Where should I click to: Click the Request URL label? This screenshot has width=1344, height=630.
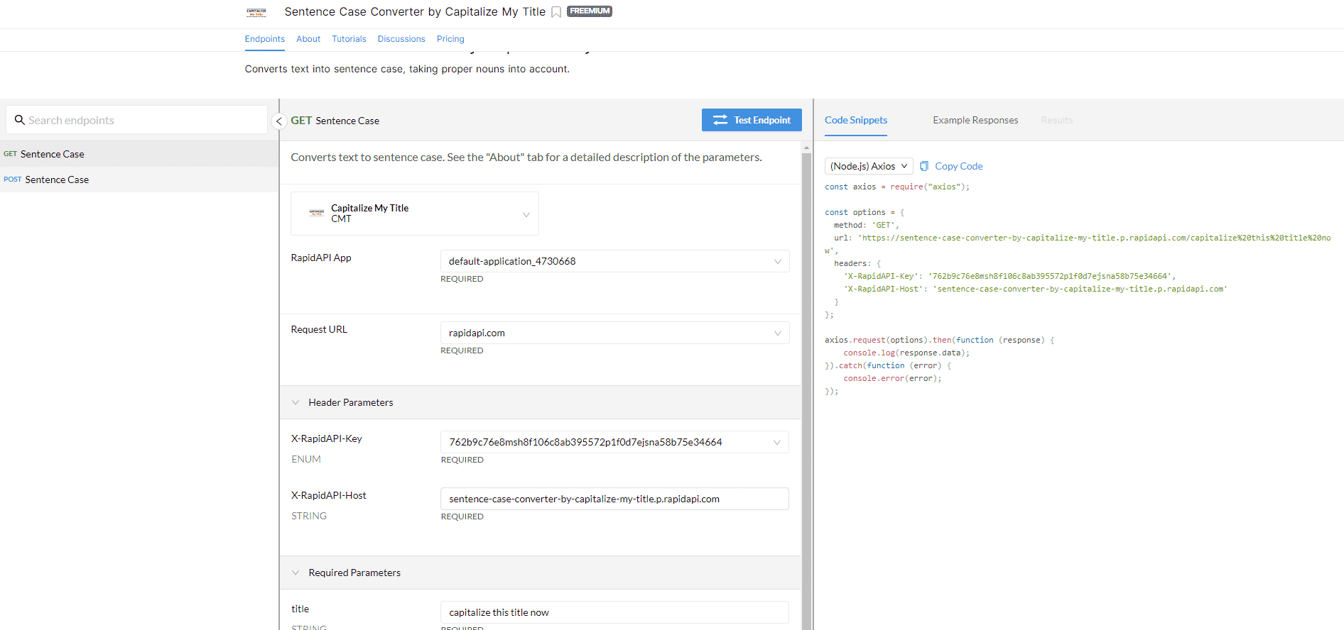pyautogui.click(x=319, y=329)
